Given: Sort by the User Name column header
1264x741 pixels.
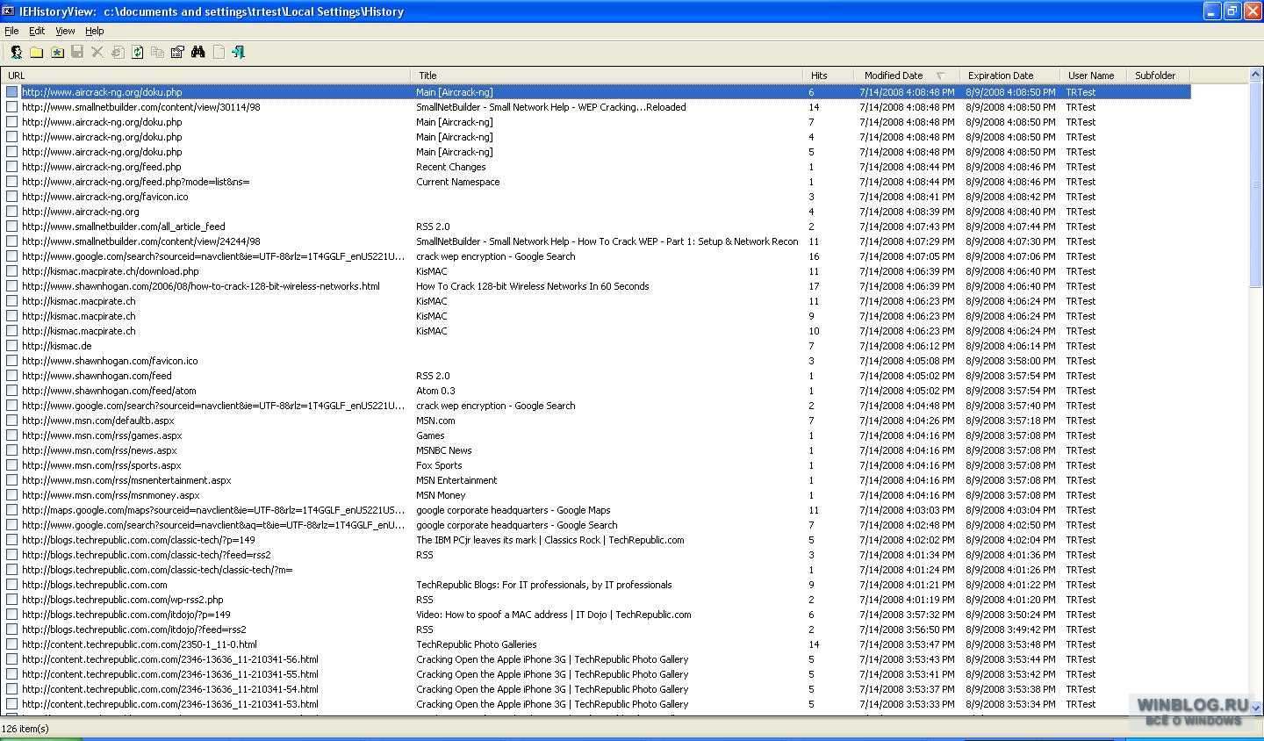Looking at the screenshot, I should point(1092,76).
